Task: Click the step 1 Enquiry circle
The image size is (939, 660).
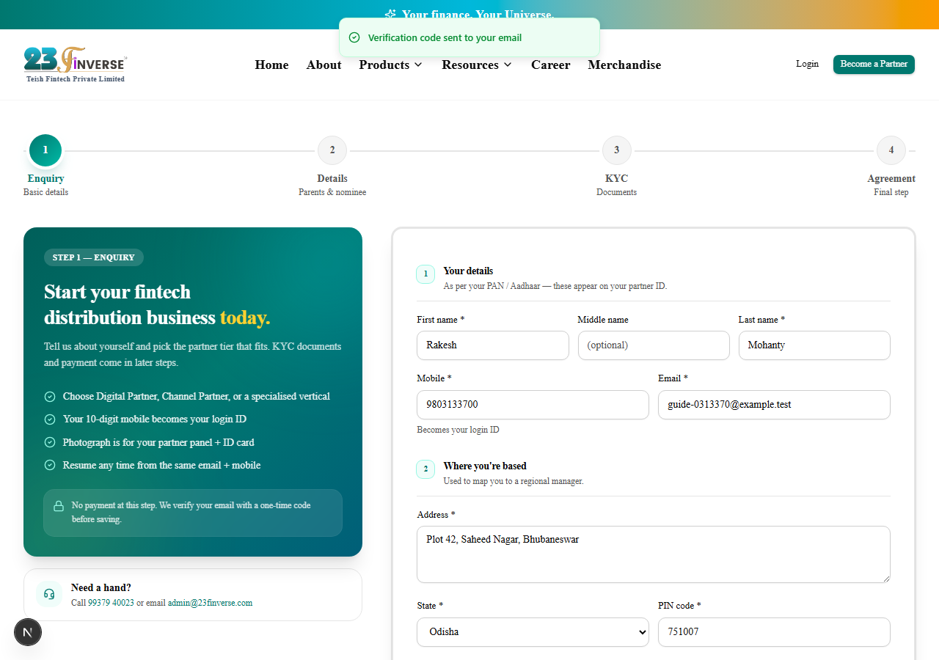Action: click(x=45, y=150)
